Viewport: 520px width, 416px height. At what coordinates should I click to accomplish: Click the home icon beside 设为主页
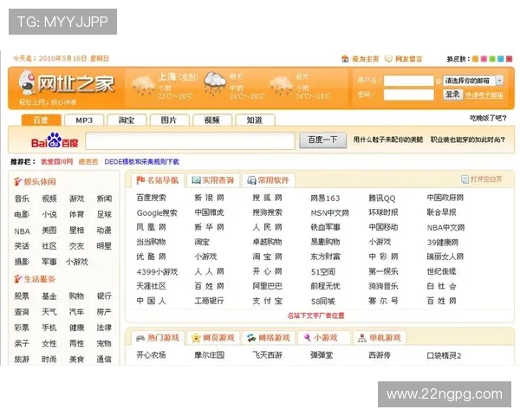point(345,59)
